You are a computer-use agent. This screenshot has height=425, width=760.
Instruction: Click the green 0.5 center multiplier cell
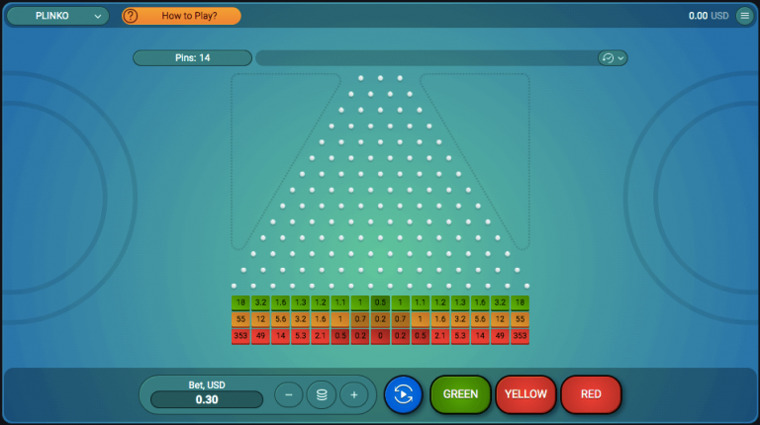pyautogui.click(x=380, y=302)
